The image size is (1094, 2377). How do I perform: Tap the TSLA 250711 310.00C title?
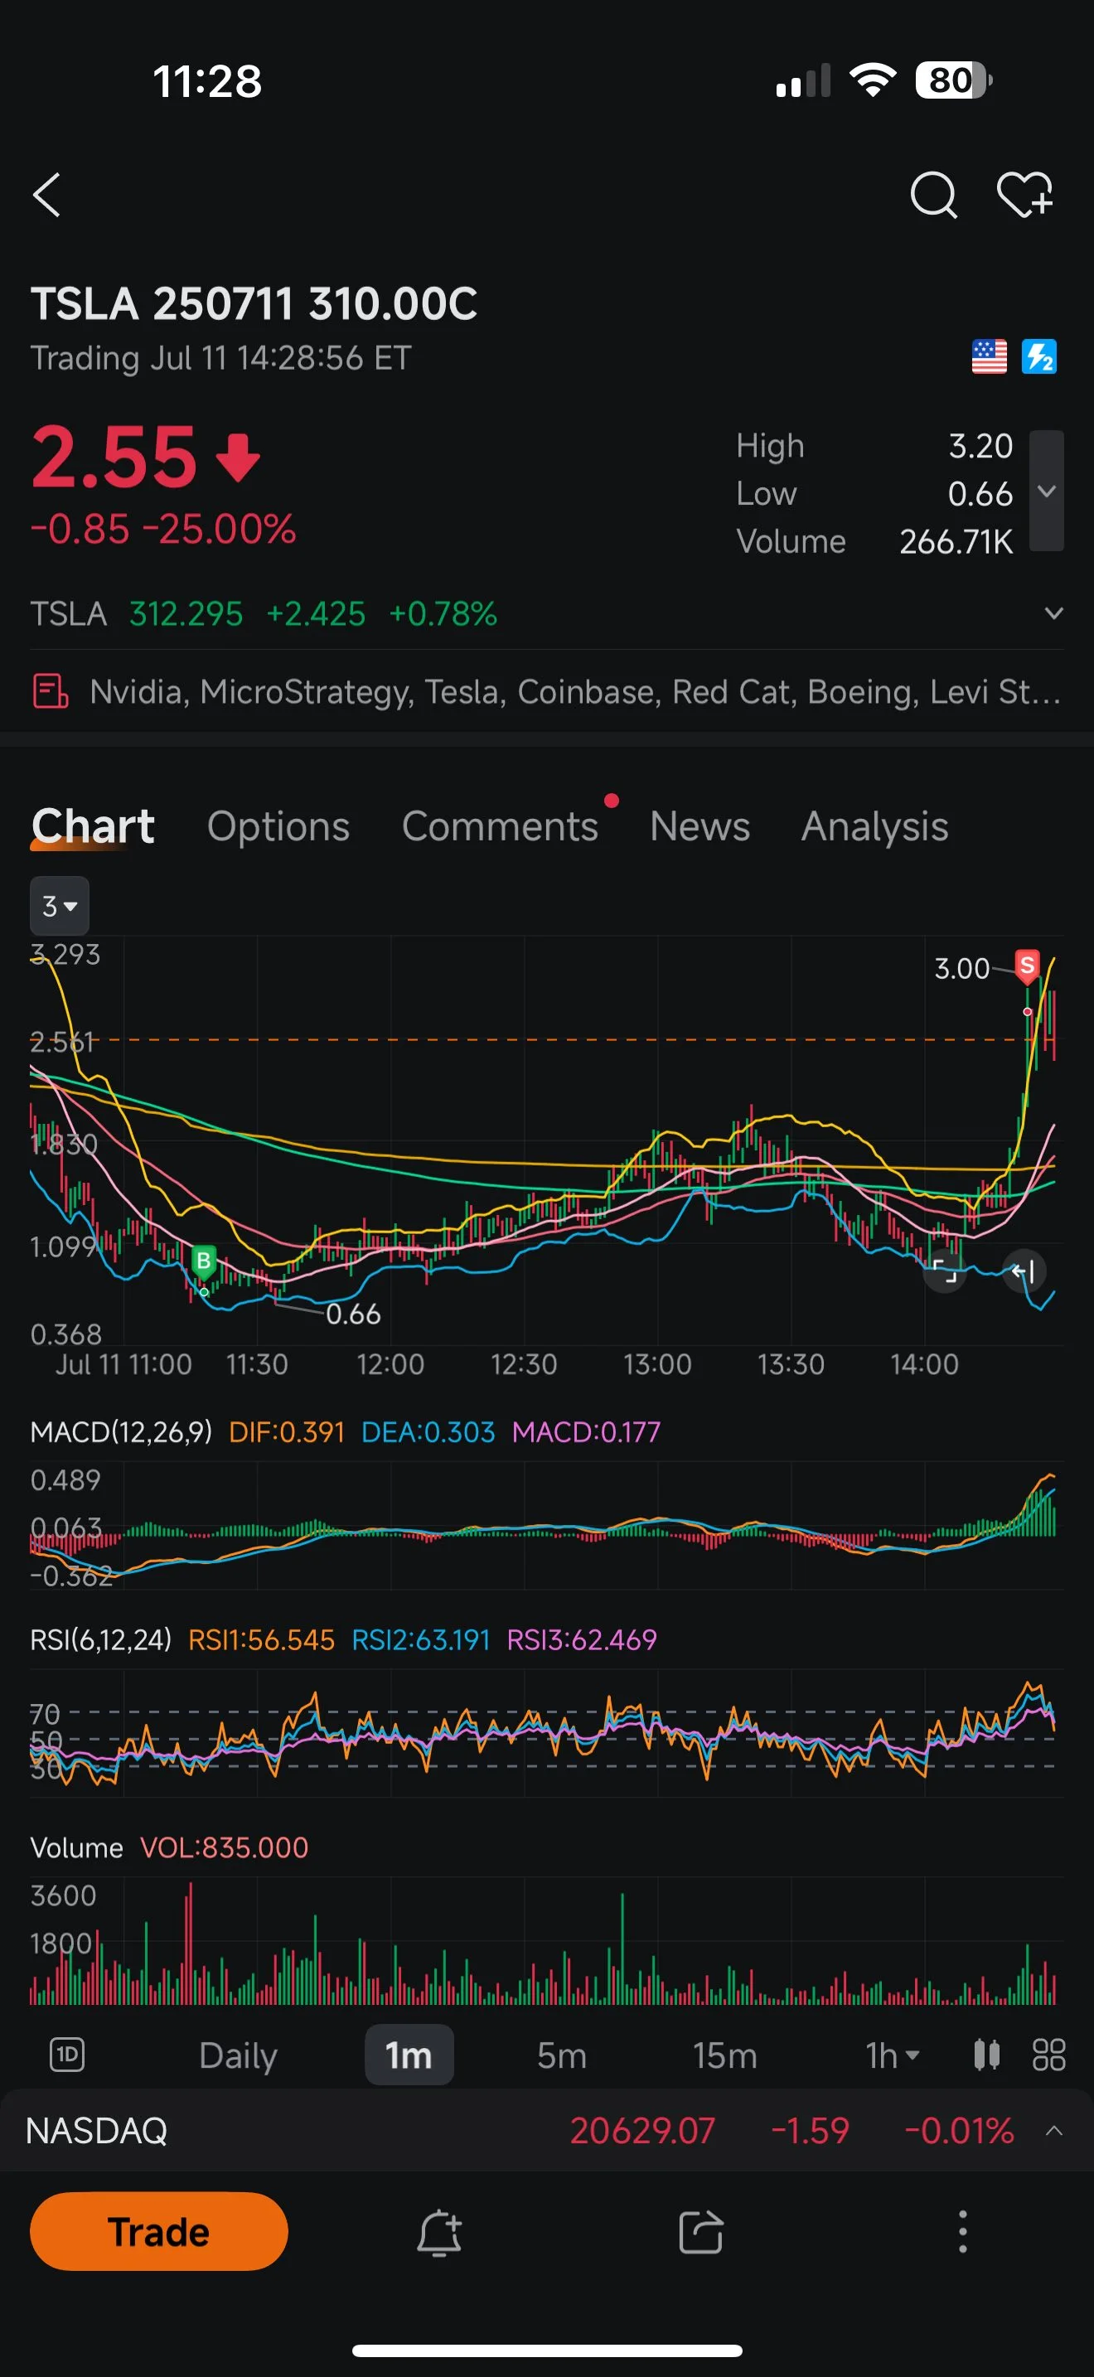click(254, 303)
